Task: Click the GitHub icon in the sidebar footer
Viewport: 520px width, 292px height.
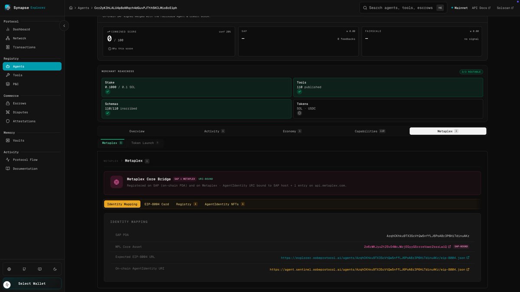Action: coord(24,269)
